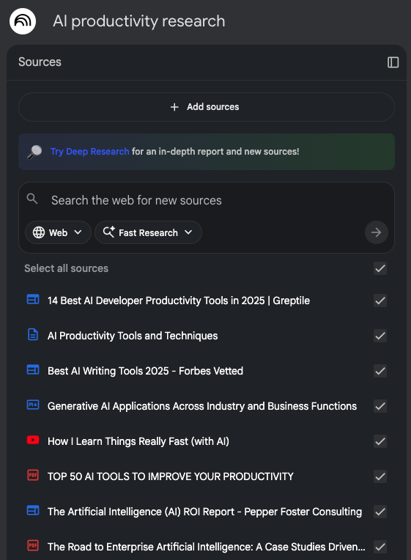Click PDF icon for TOP 50 AI TOOLS

click(x=33, y=476)
